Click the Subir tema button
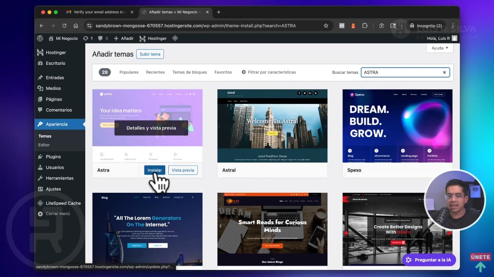This screenshot has width=494, height=277. pos(150,54)
